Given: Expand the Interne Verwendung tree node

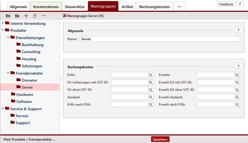Looking at the screenshot, I should point(3,23).
